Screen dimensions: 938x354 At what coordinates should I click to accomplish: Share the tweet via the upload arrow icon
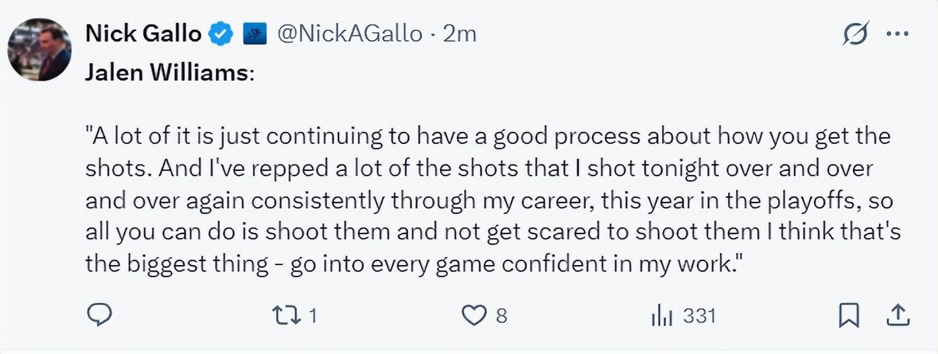pos(899,315)
